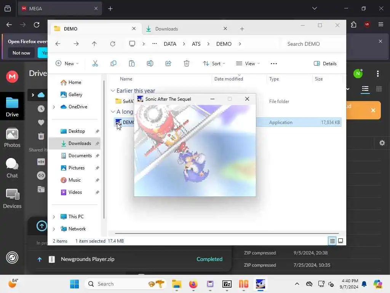The height and width of the screenshot is (293, 390).
Task: Click the Windows Start button
Action: pyautogui.click(x=74, y=284)
